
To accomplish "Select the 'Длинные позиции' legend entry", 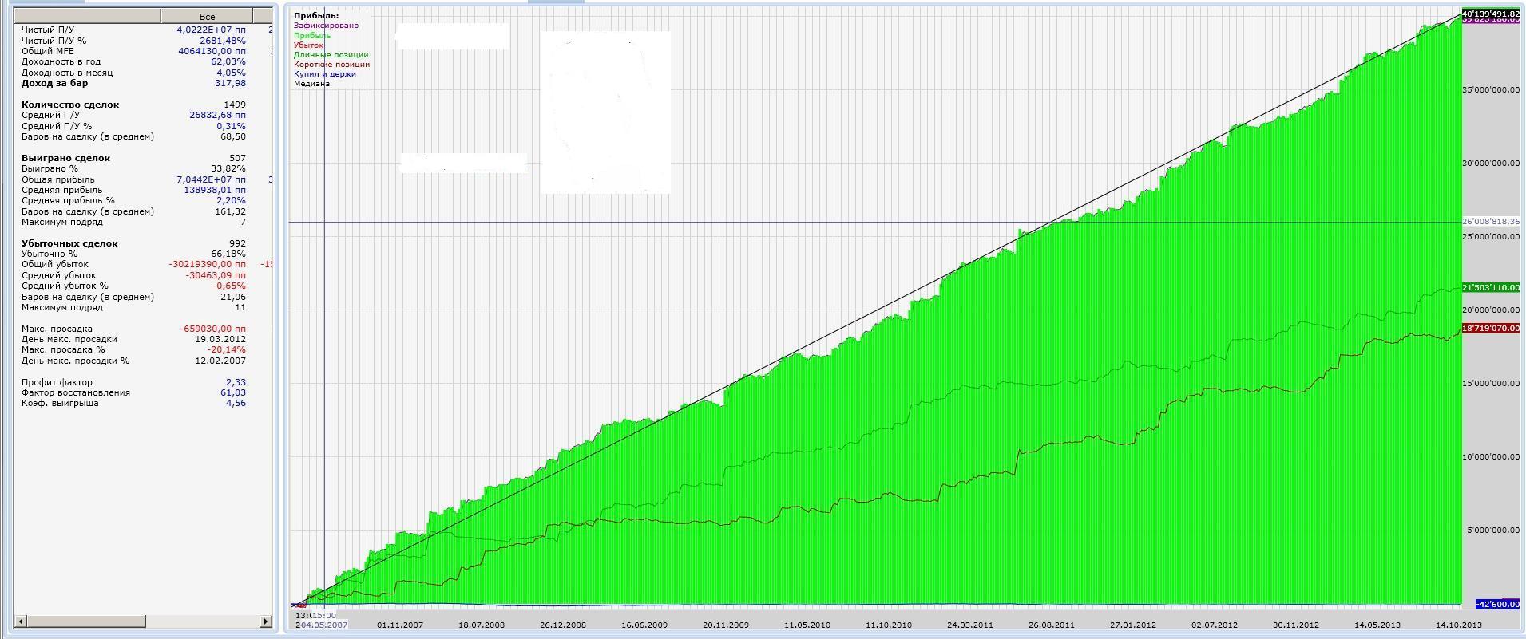I will tap(331, 54).
